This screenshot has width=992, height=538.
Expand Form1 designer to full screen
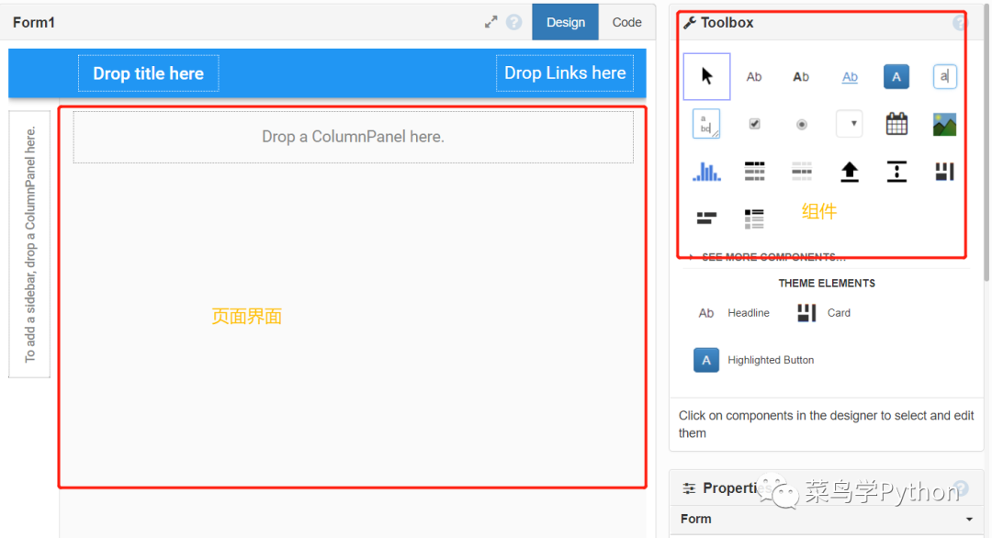(x=490, y=22)
